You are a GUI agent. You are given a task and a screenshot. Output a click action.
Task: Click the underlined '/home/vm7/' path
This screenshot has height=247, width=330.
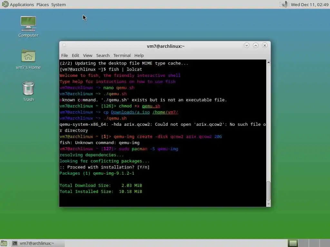tap(165, 112)
